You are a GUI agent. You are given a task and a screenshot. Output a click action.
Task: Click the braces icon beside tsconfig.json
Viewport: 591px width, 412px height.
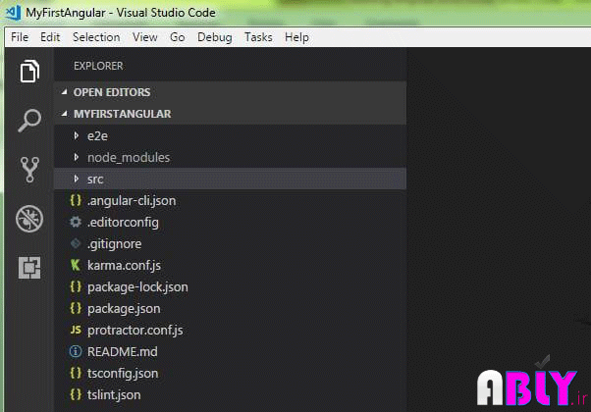pyautogui.click(x=76, y=373)
